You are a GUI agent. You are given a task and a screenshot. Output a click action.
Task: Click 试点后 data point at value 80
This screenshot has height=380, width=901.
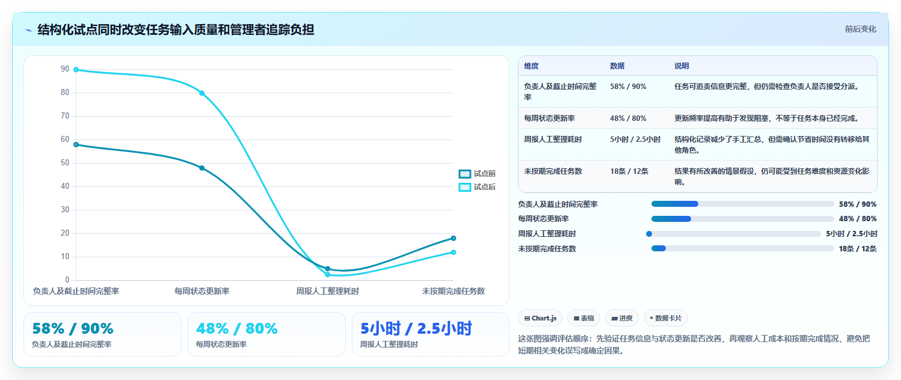point(201,93)
